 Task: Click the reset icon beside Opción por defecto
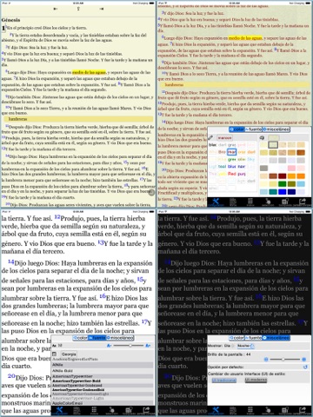click(305, 367)
